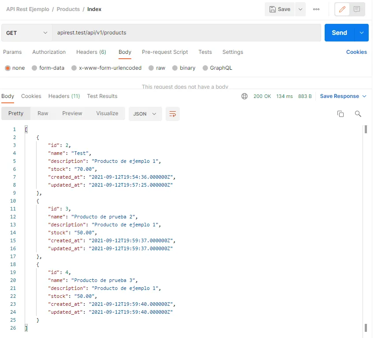This screenshot has width=374, height=338.
Task: Select the raw radio button
Action: pyautogui.click(x=151, y=68)
